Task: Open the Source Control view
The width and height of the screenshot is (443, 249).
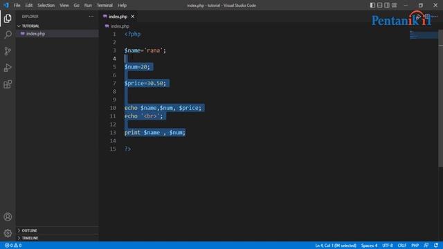Action: [x=8, y=51]
